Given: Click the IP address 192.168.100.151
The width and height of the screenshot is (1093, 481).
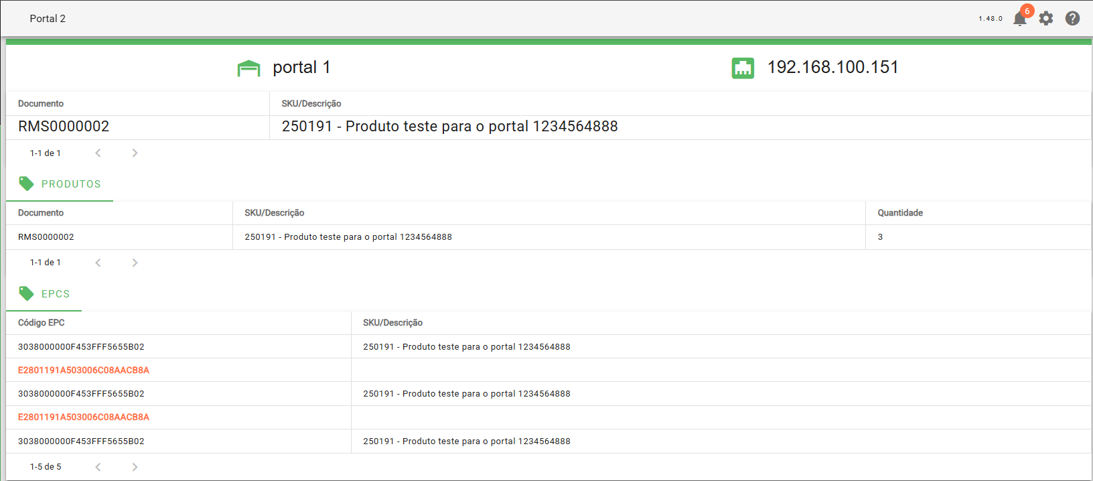Looking at the screenshot, I should (832, 67).
